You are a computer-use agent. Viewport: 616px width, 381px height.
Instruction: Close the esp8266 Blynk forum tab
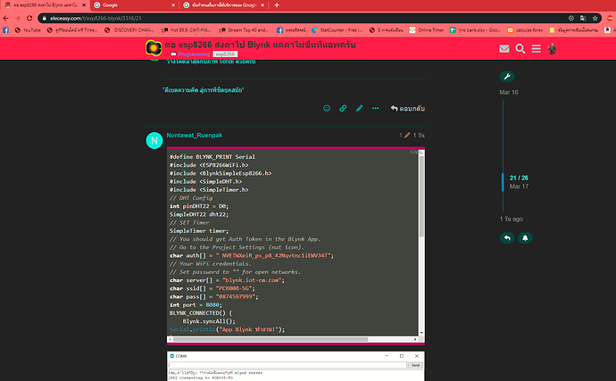pos(84,5)
